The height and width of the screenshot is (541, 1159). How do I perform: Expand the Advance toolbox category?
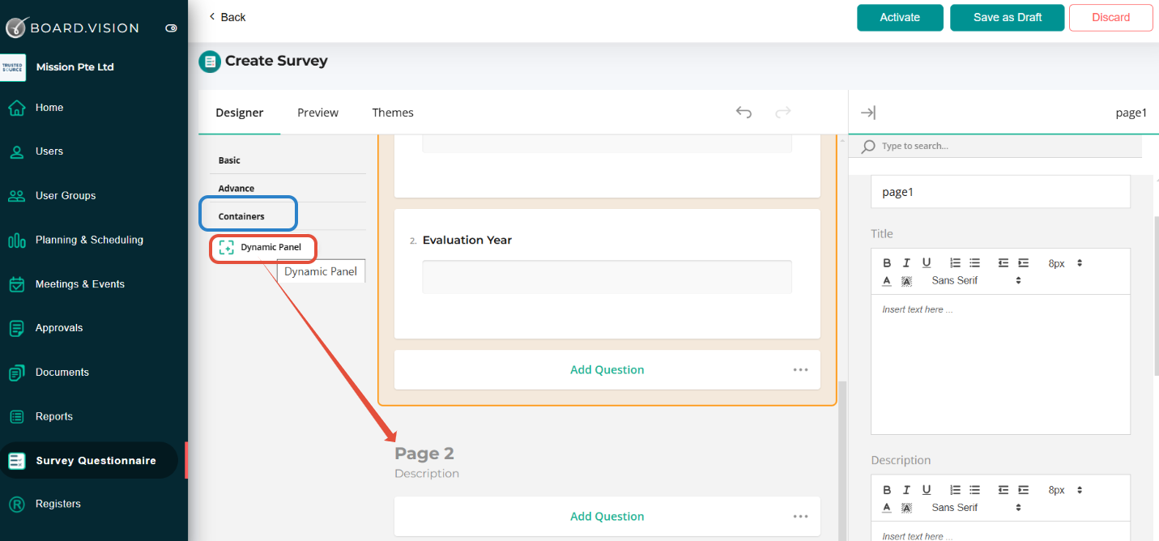[288, 188]
